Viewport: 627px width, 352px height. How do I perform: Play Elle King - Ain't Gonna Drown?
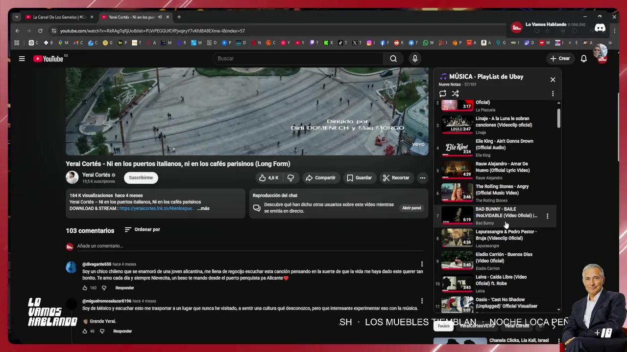click(495, 148)
